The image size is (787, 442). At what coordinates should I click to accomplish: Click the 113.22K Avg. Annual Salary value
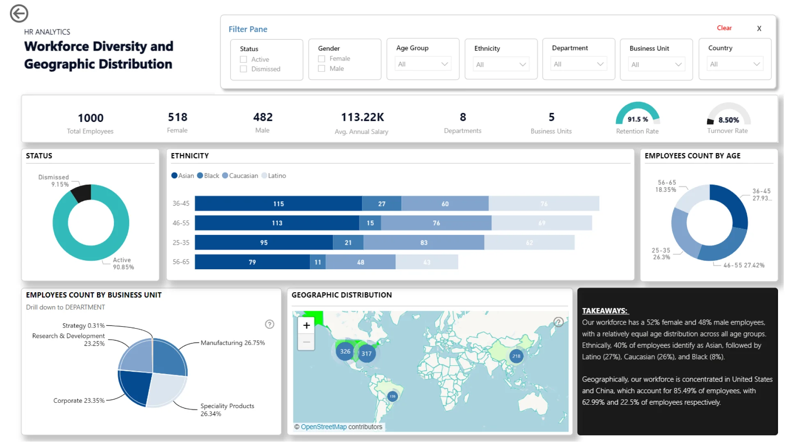pos(362,117)
